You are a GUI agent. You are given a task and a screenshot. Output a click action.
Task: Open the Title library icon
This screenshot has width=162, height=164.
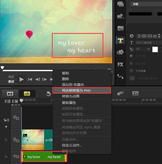click(120, 41)
